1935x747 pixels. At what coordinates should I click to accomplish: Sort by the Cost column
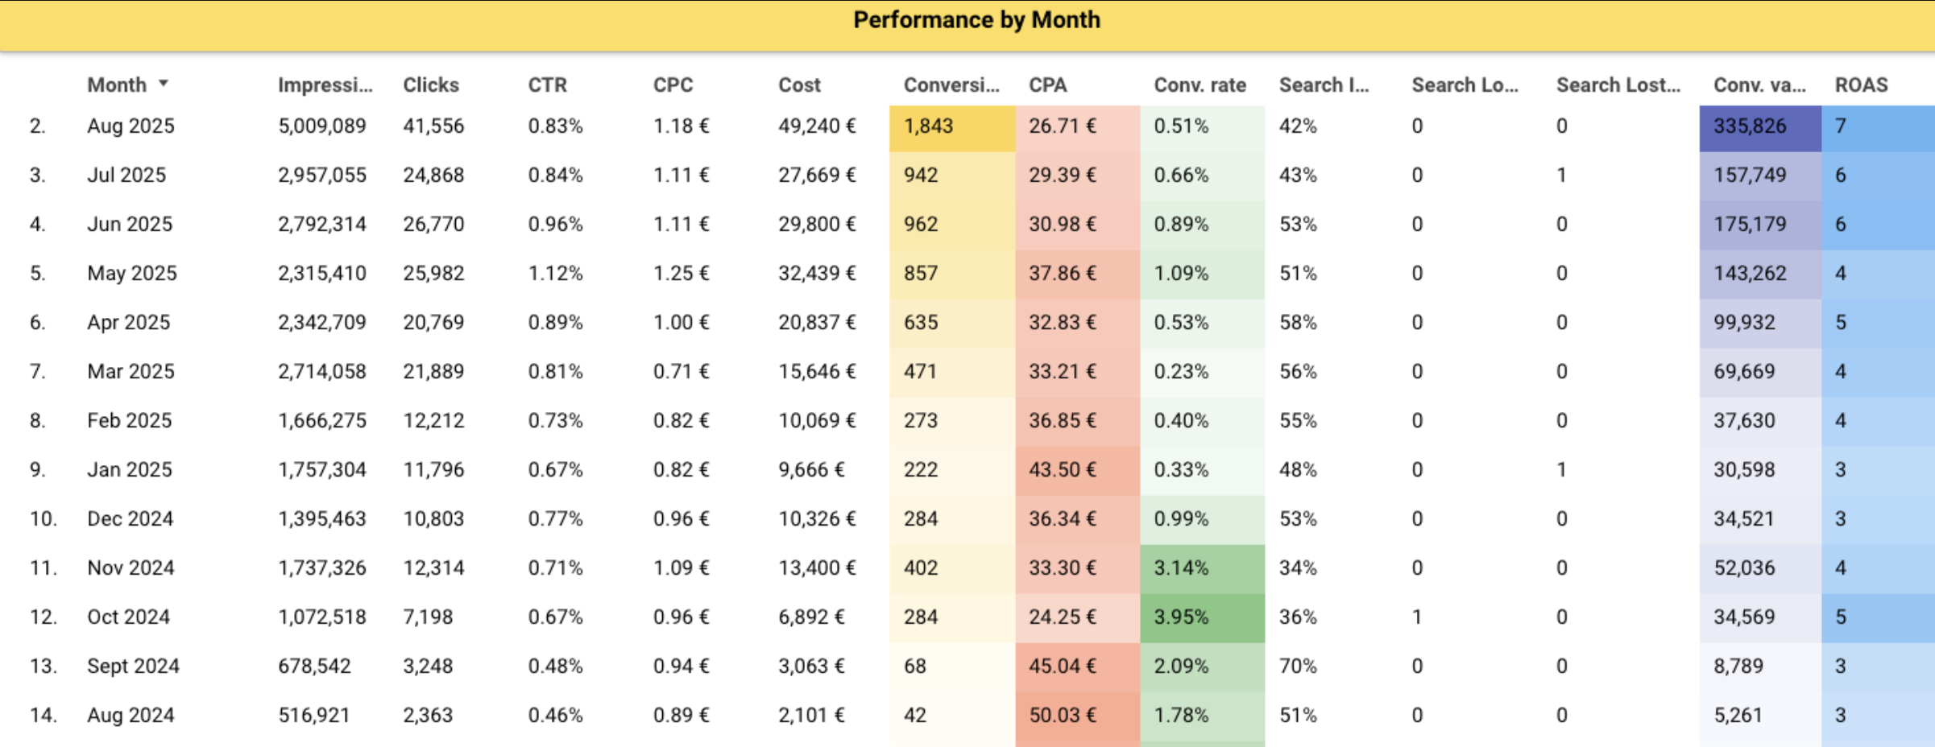click(798, 85)
